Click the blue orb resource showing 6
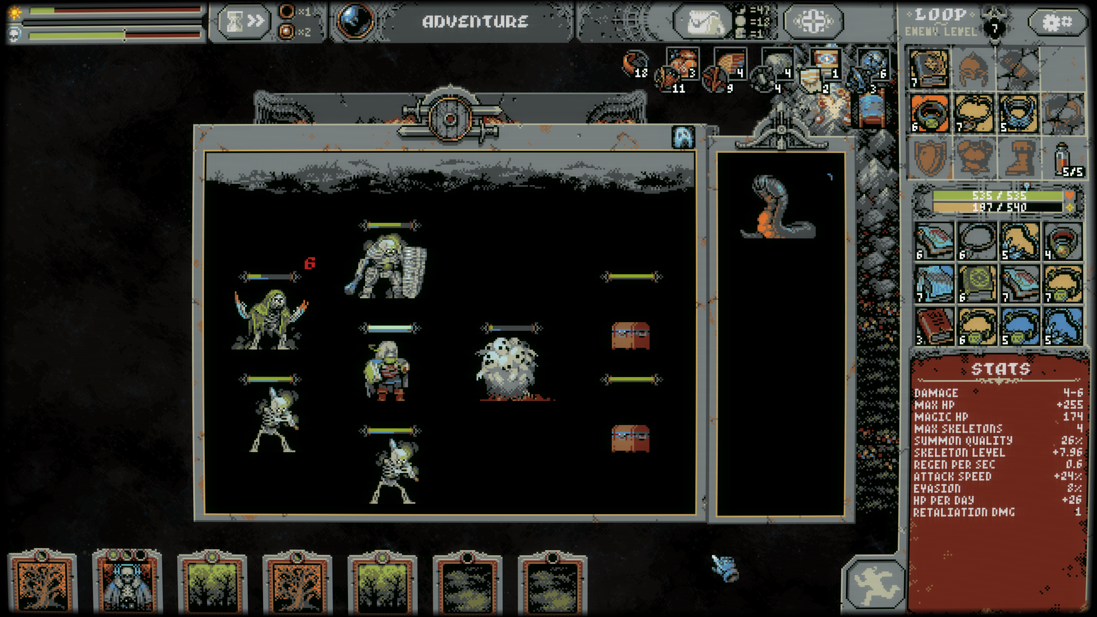The width and height of the screenshot is (1097, 617). 872,64
